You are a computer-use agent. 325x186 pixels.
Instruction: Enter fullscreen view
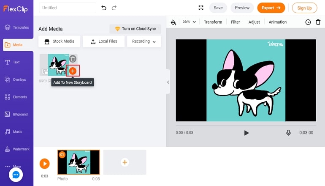tap(201, 8)
